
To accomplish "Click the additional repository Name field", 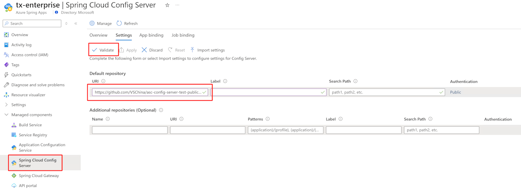I will (130, 130).
